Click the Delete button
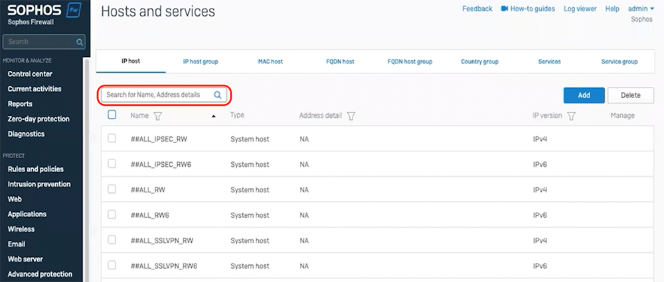The image size is (664, 282). coord(630,95)
